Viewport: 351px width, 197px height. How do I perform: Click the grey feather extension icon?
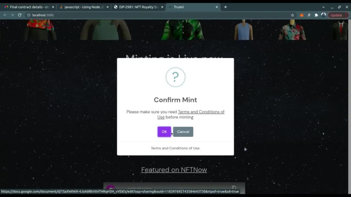(x=309, y=15)
